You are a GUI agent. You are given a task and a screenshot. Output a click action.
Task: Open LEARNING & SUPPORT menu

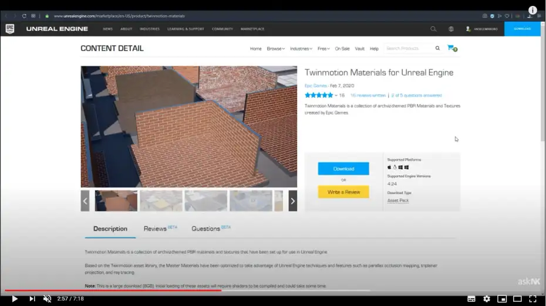[186, 29]
